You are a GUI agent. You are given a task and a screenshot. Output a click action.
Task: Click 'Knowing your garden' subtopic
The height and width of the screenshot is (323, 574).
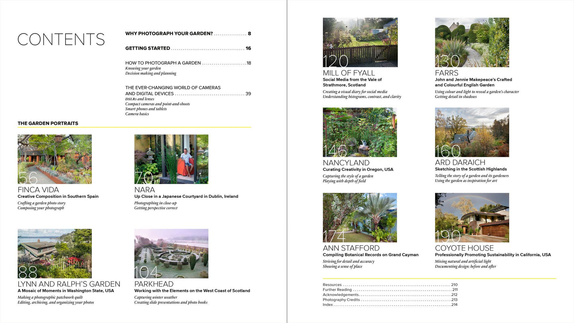point(143,68)
